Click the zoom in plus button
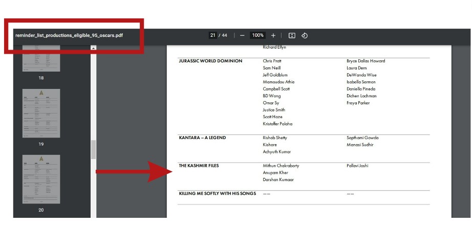 pos(273,36)
